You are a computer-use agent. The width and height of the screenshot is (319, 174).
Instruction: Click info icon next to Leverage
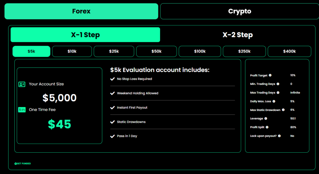tap(265, 118)
